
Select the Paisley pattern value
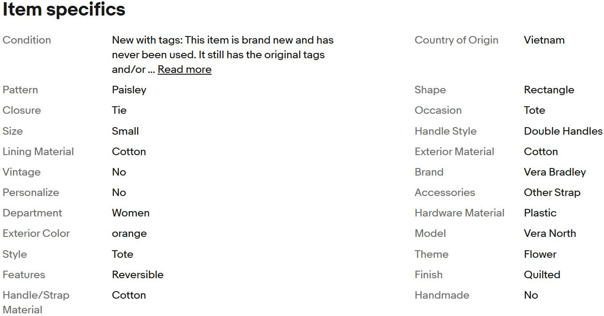[129, 90]
